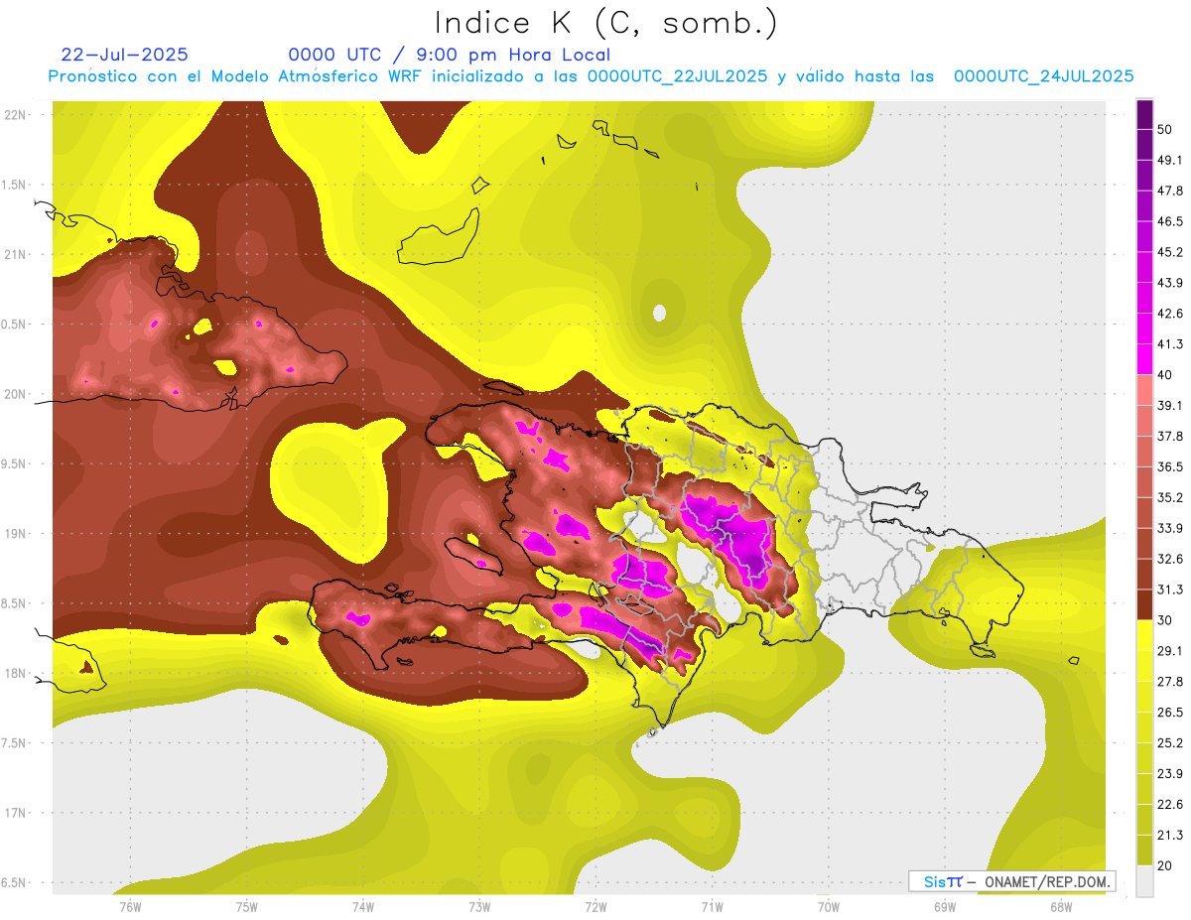Viewport: 1191px width, 920px height.
Task: Click the "22N" latitude label
Action: [x=15, y=115]
